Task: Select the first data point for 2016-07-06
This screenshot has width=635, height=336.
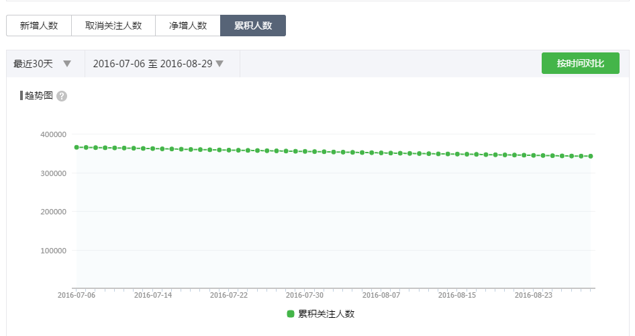Action: pyautogui.click(x=77, y=147)
